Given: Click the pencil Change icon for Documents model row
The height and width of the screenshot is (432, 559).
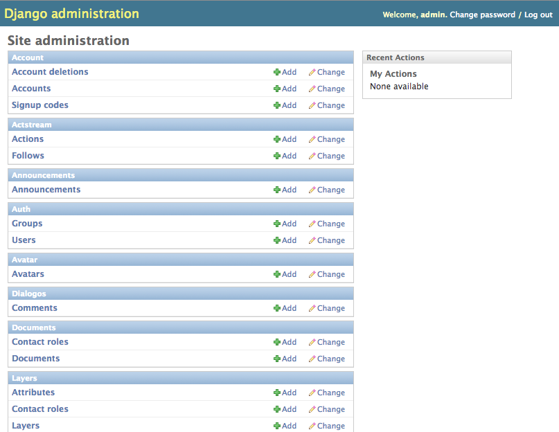Looking at the screenshot, I should 312,359.
